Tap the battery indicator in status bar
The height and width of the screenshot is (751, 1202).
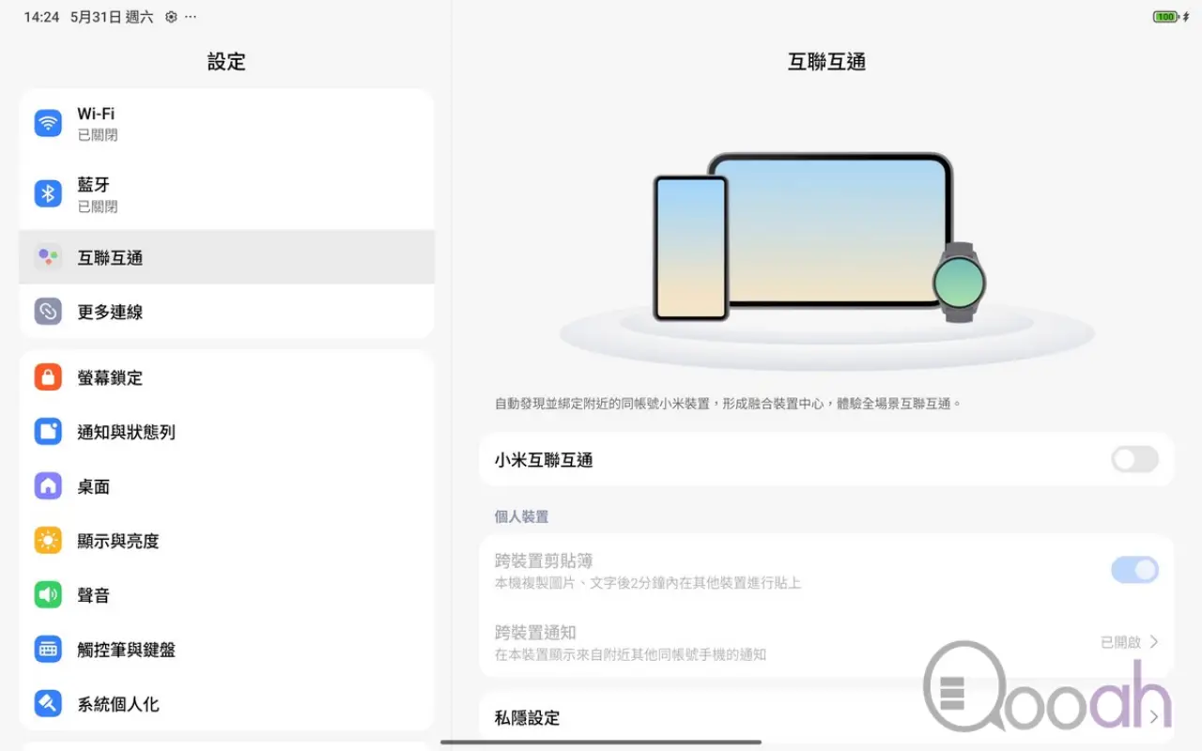tap(1166, 17)
